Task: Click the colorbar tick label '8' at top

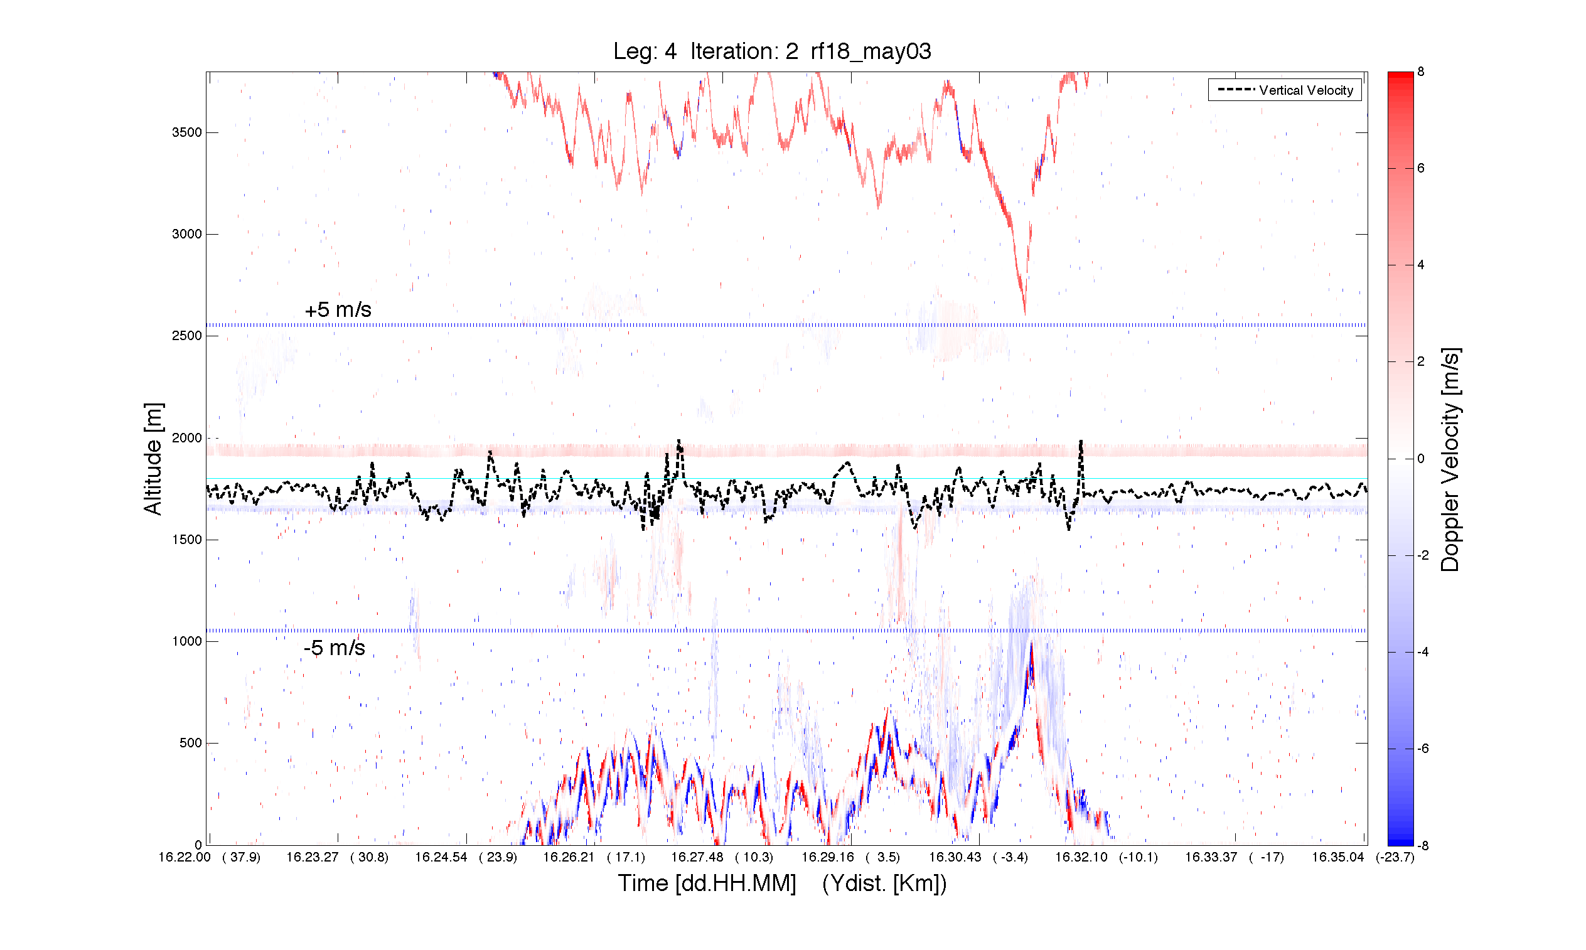Action: (x=1421, y=72)
